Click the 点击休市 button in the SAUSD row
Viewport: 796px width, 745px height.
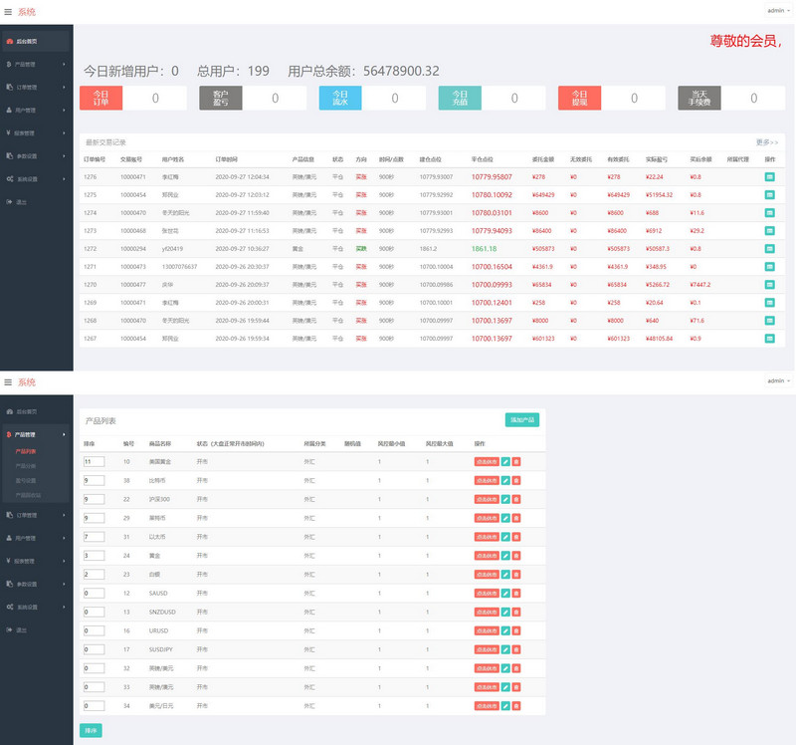coord(487,594)
